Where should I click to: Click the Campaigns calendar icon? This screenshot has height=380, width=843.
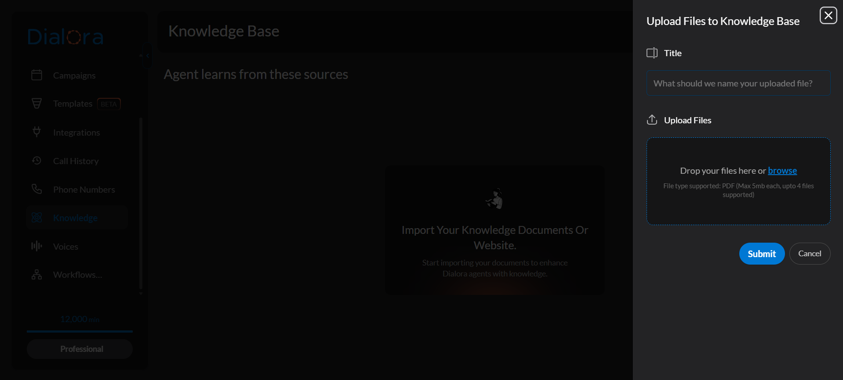pyautogui.click(x=37, y=75)
